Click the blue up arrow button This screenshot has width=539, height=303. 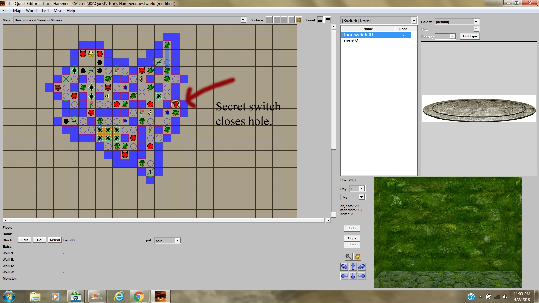click(x=353, y=267)
